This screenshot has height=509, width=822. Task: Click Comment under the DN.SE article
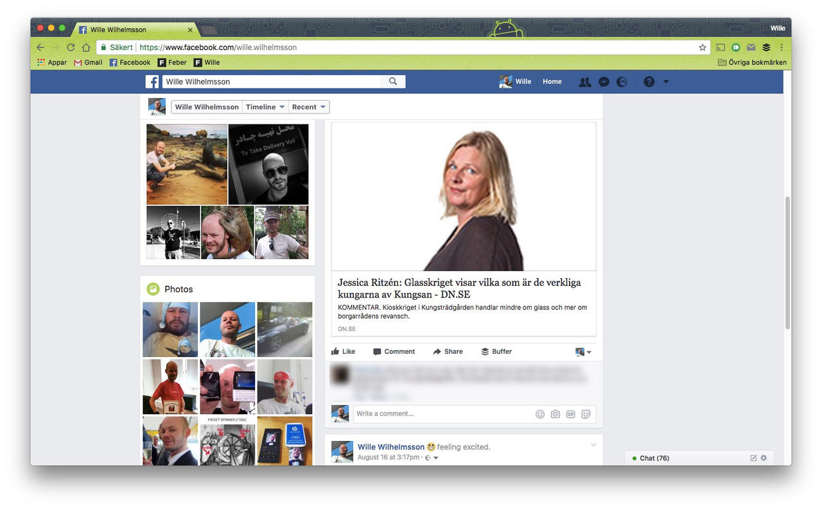[394, 352]
